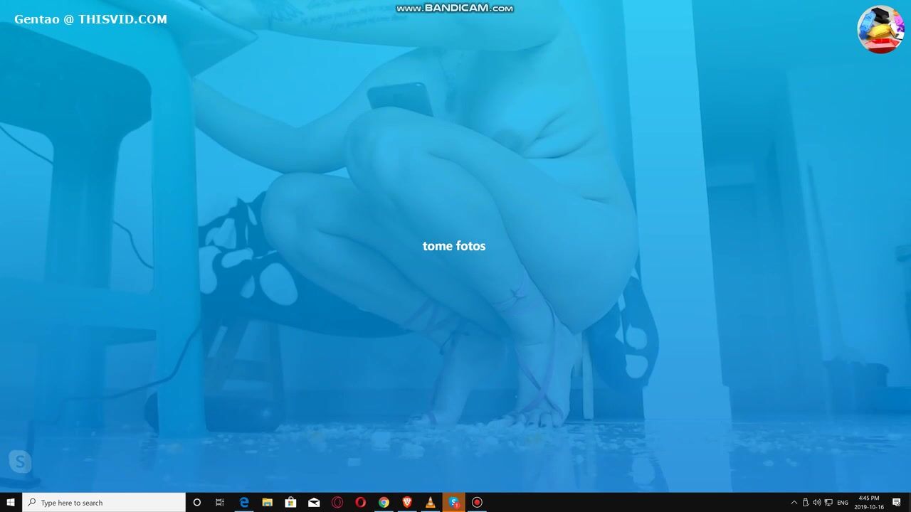The image size is (911, 512).
Task: Open the clock showing 4:45 PM
Action: (869, 503)
